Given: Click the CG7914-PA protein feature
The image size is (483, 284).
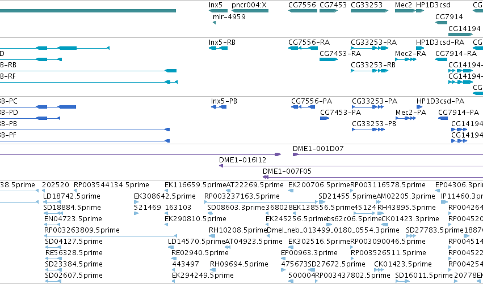Looking at the screenshot, I should point(443,118).
